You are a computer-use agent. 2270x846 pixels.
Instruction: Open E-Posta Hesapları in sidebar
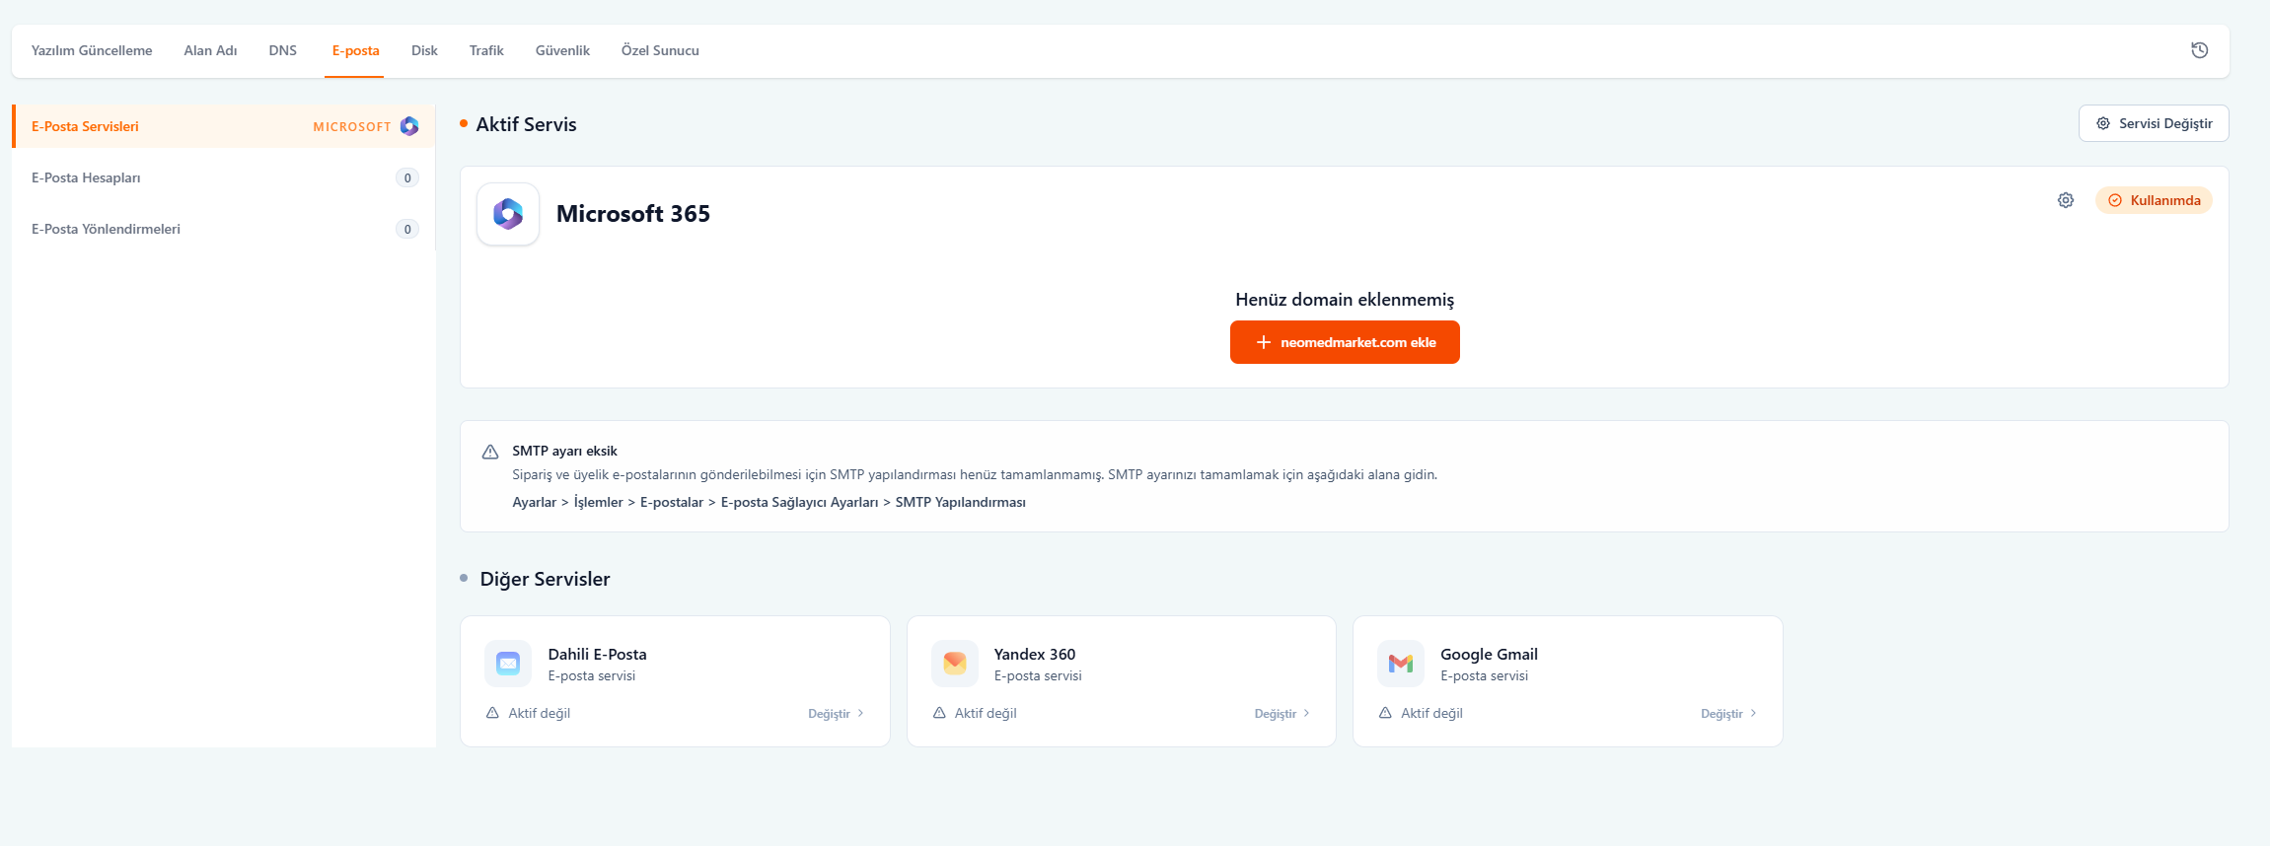(x=86, y=177)
